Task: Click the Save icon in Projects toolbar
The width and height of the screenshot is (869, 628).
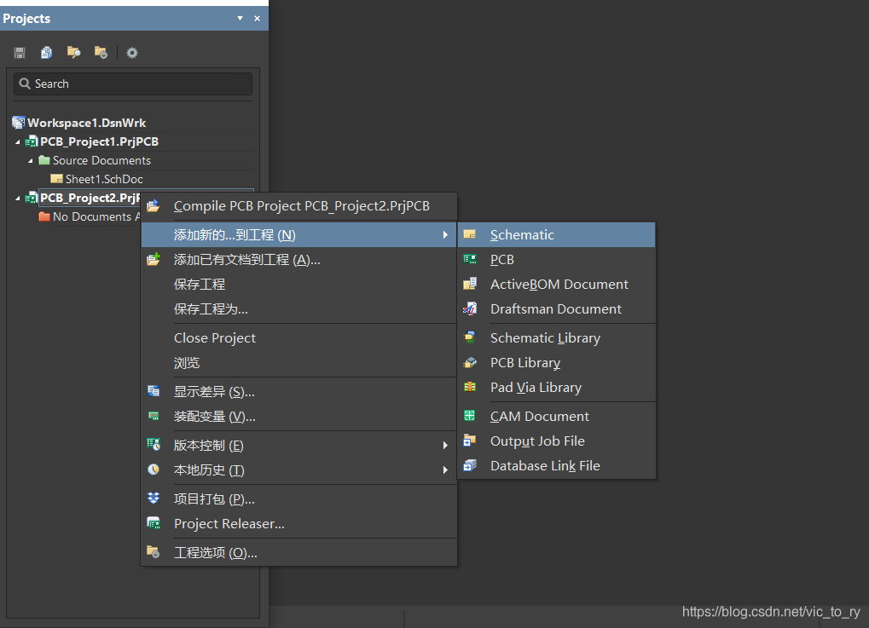Action: pyautogui.click(x=20, y=53)
